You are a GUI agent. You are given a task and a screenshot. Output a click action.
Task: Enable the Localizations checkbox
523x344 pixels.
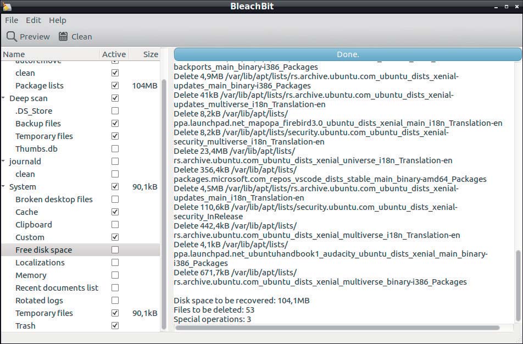click(x=115, y=263)
